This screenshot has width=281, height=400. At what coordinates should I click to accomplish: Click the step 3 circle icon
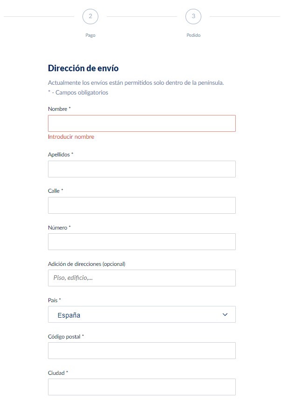click(193, 17)
